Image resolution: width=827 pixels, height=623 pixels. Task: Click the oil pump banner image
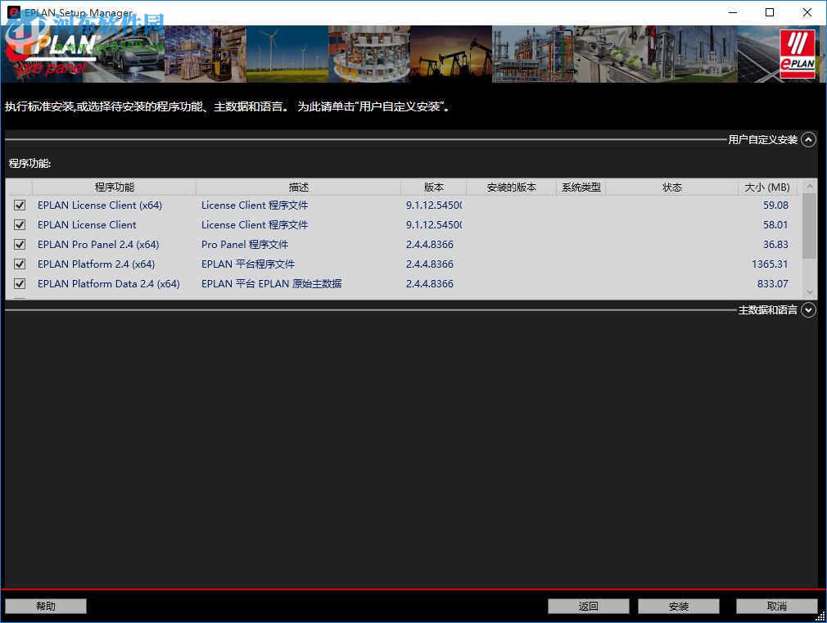pos(450,53)
